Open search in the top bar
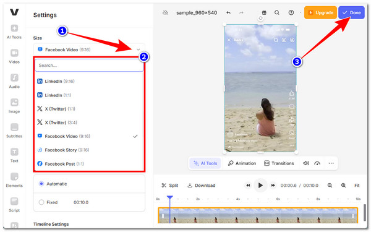371x232 pixels. click(277, 12)
